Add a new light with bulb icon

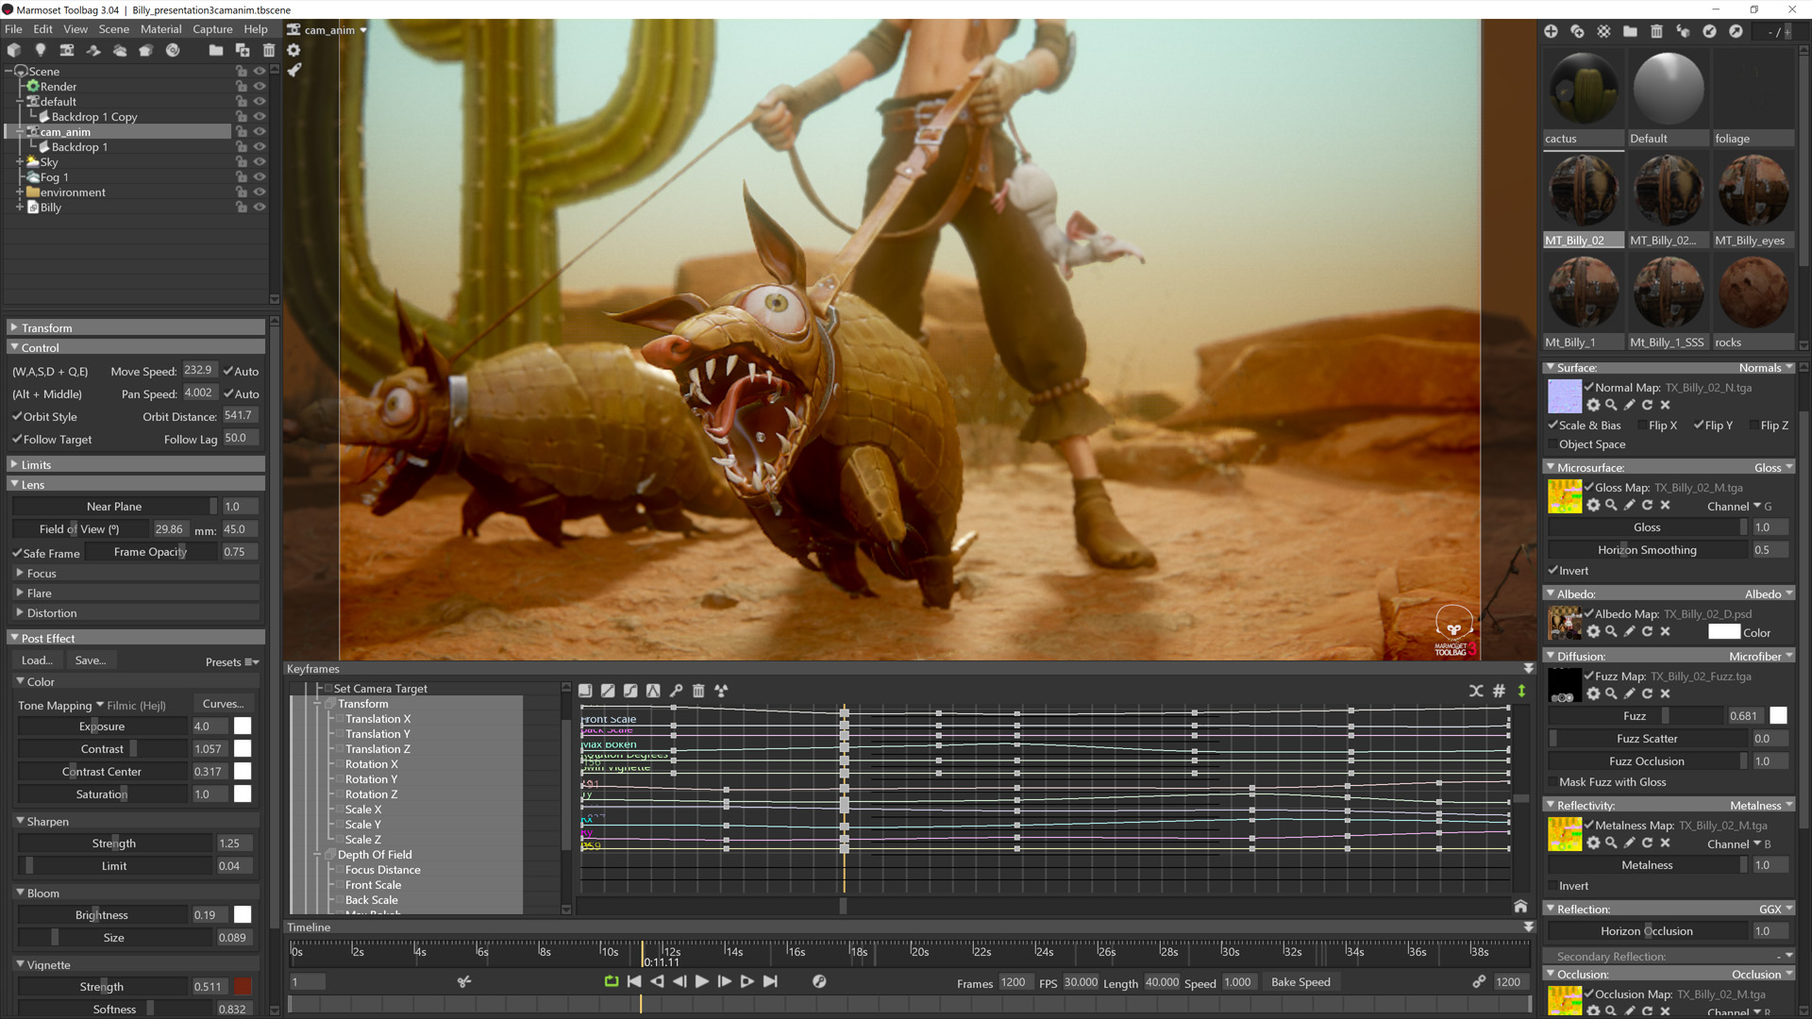pyautogui.click(x=41, y=50)
